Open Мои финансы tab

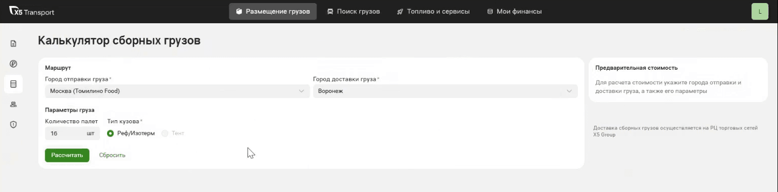(514, 11)
